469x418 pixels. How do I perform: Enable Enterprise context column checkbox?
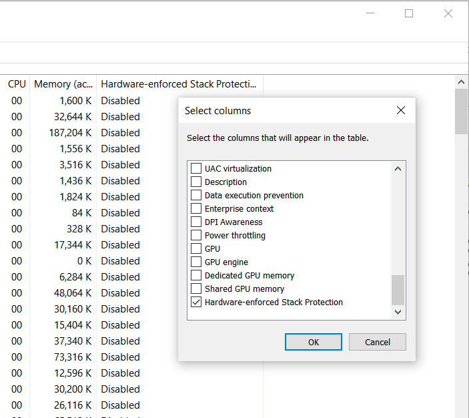196,208
